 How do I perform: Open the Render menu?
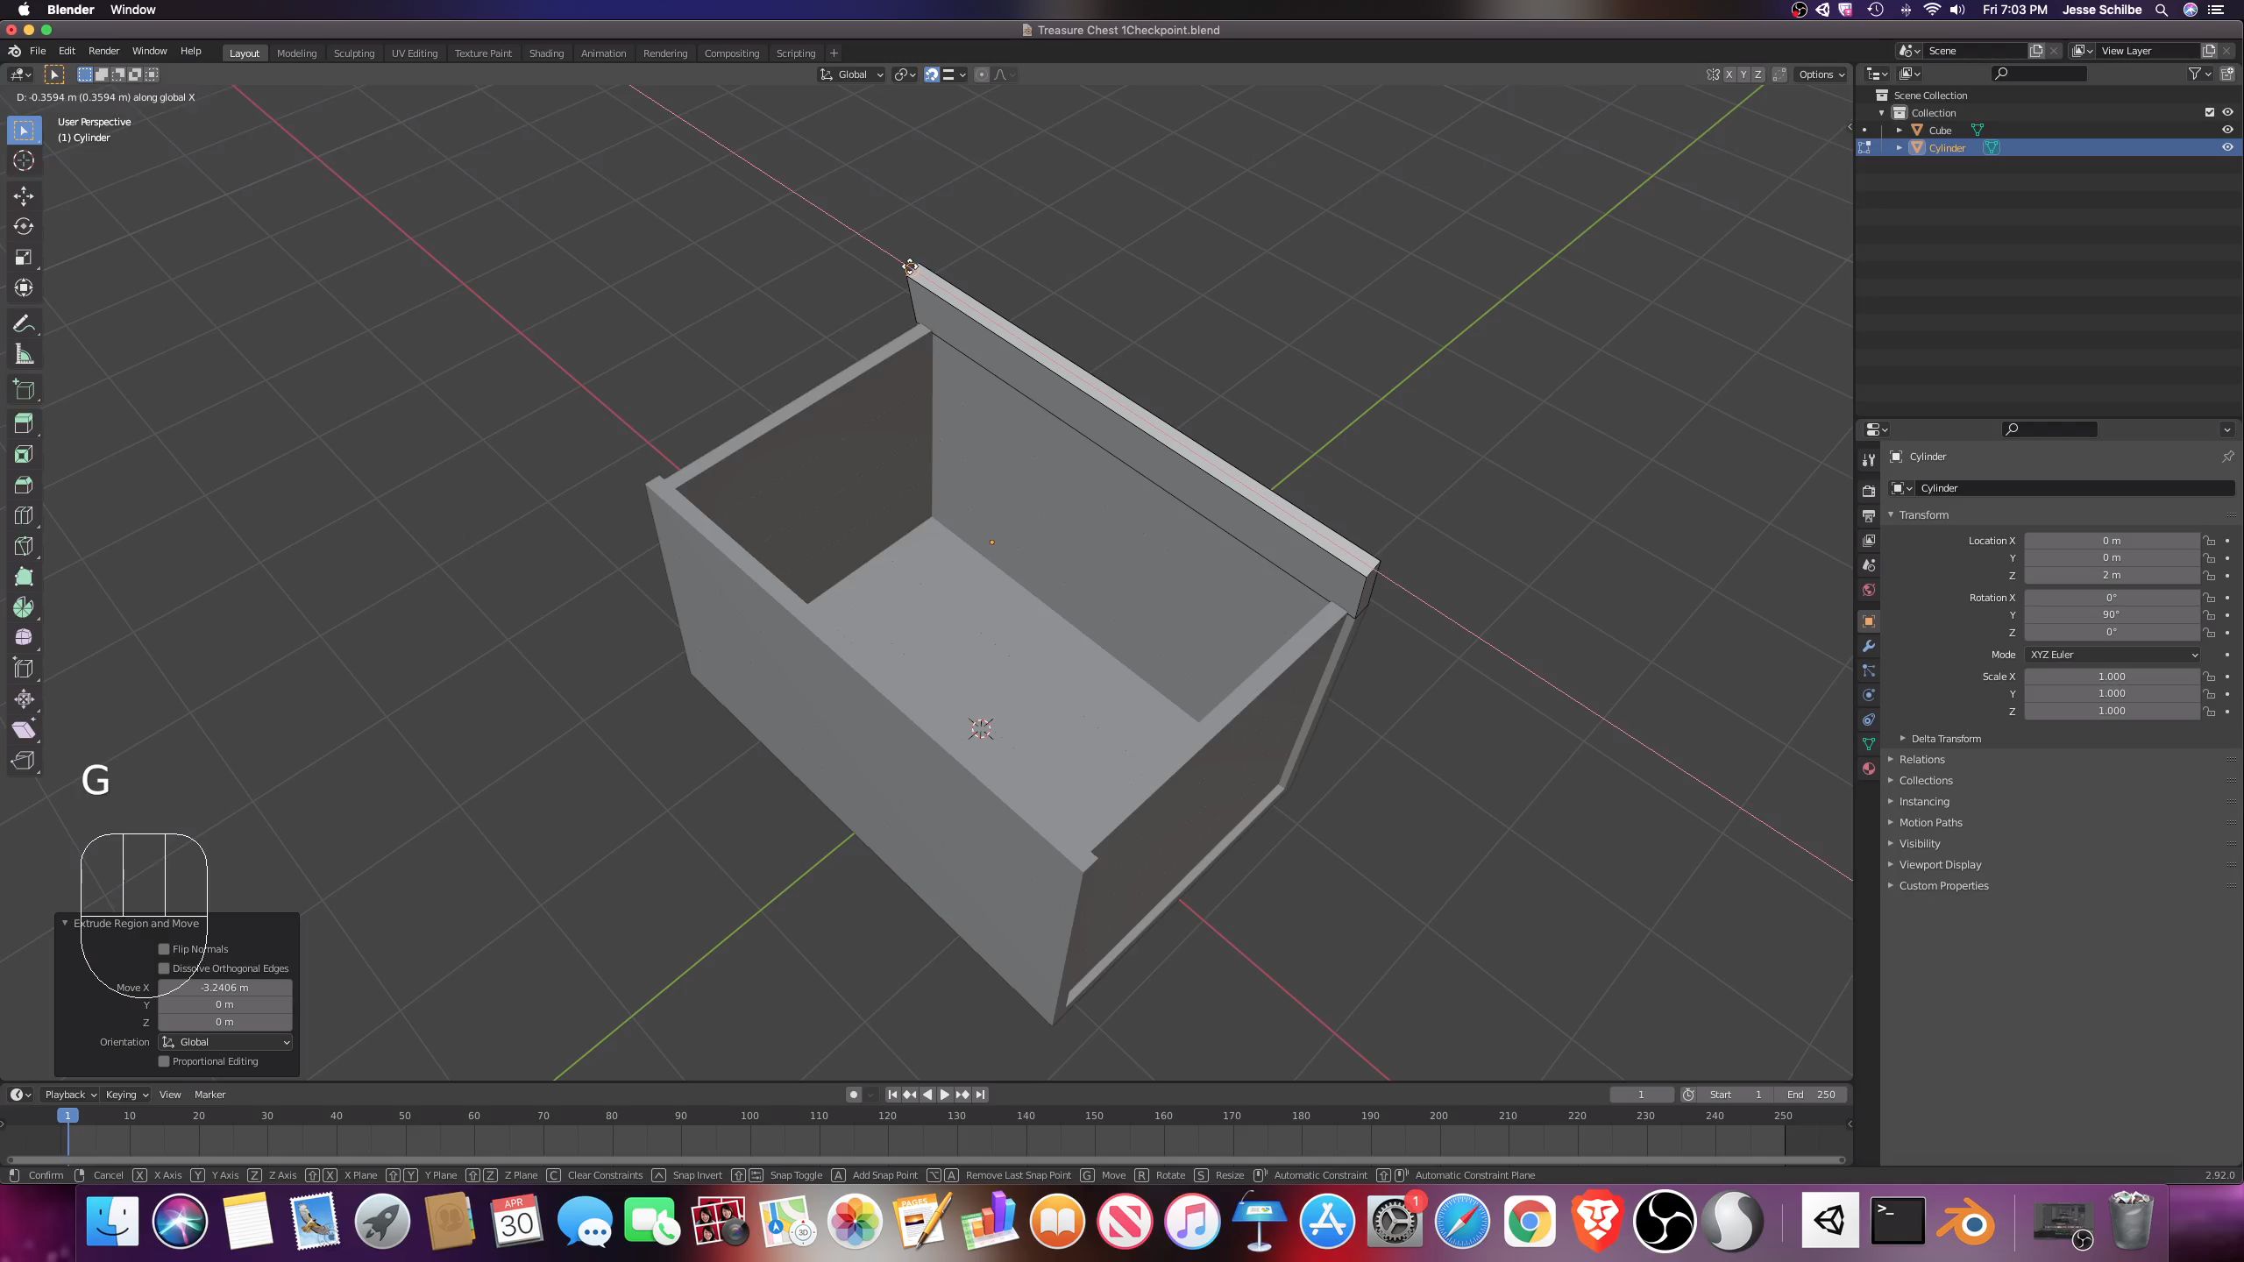[103, 51]
